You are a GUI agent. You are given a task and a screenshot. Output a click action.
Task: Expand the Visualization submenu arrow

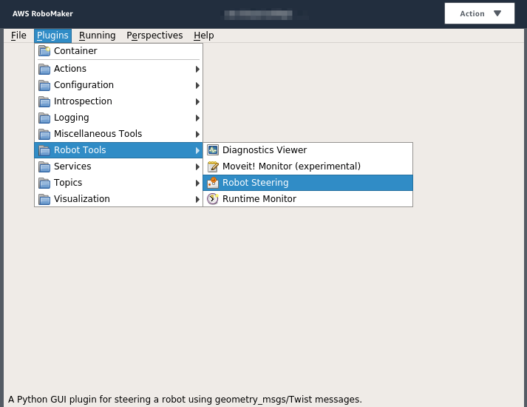tap(197, 199)
